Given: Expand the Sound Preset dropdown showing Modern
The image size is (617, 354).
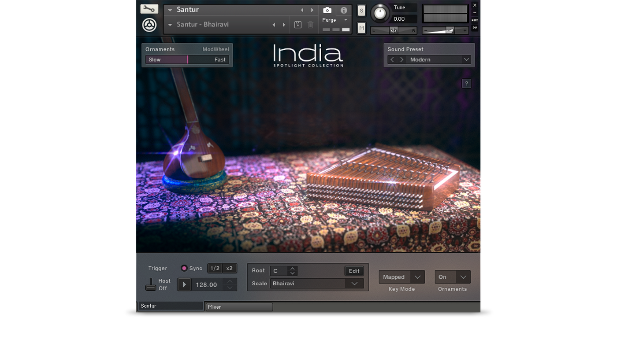Looking at the screenshot, I should [466, 59].
